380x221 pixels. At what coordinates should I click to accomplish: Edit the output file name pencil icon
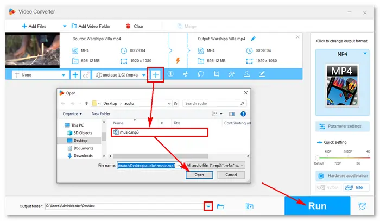coord(253,39)
